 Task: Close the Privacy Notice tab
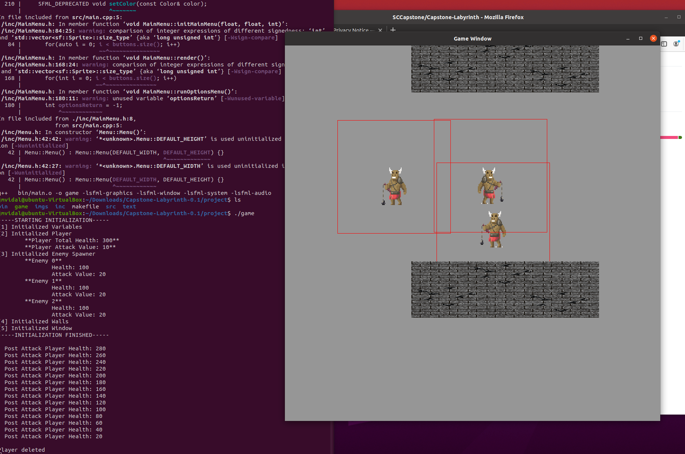380,30
